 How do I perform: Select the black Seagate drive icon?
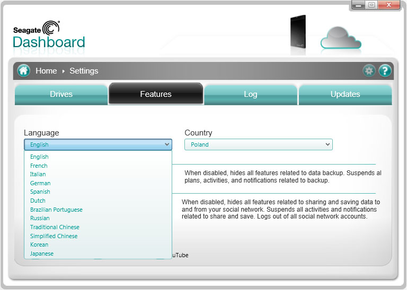pyautogui.click(x=298, y=32)
